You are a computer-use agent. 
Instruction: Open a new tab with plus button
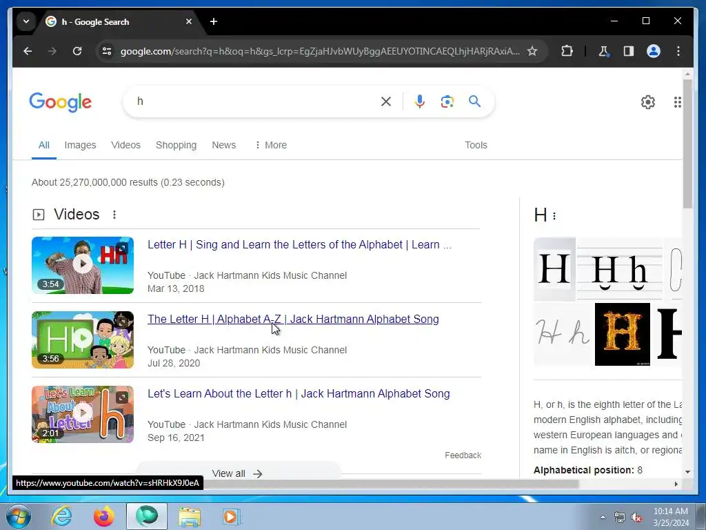[214, 21]
